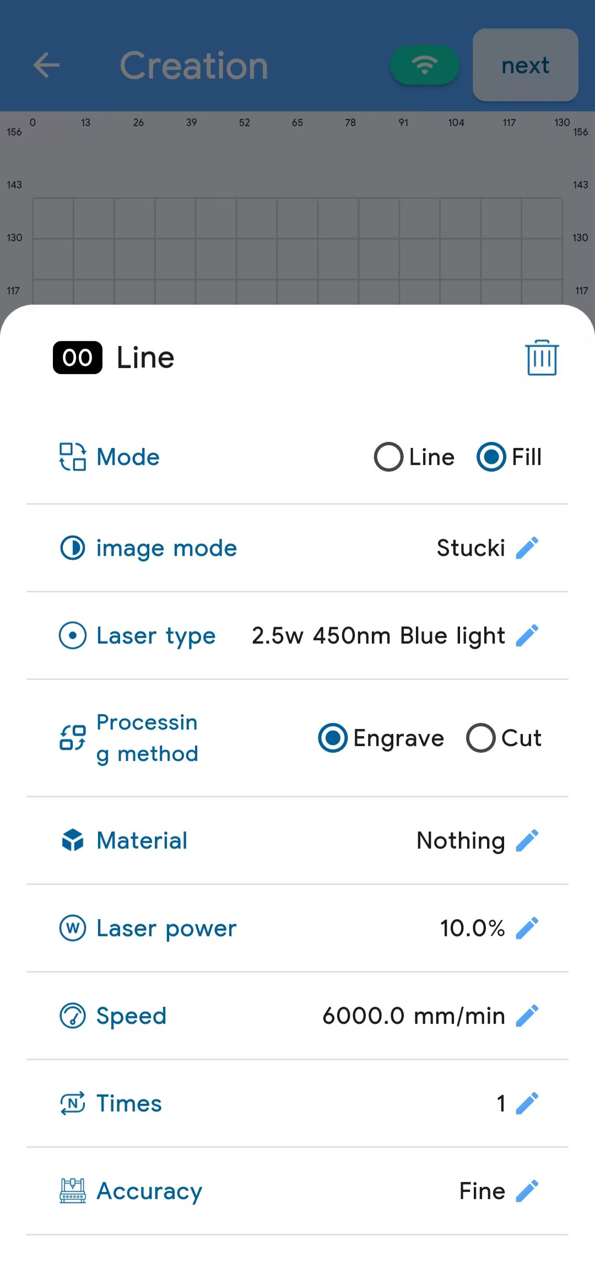Tap the pencil beside Speed value

[x=527, y=1016]
